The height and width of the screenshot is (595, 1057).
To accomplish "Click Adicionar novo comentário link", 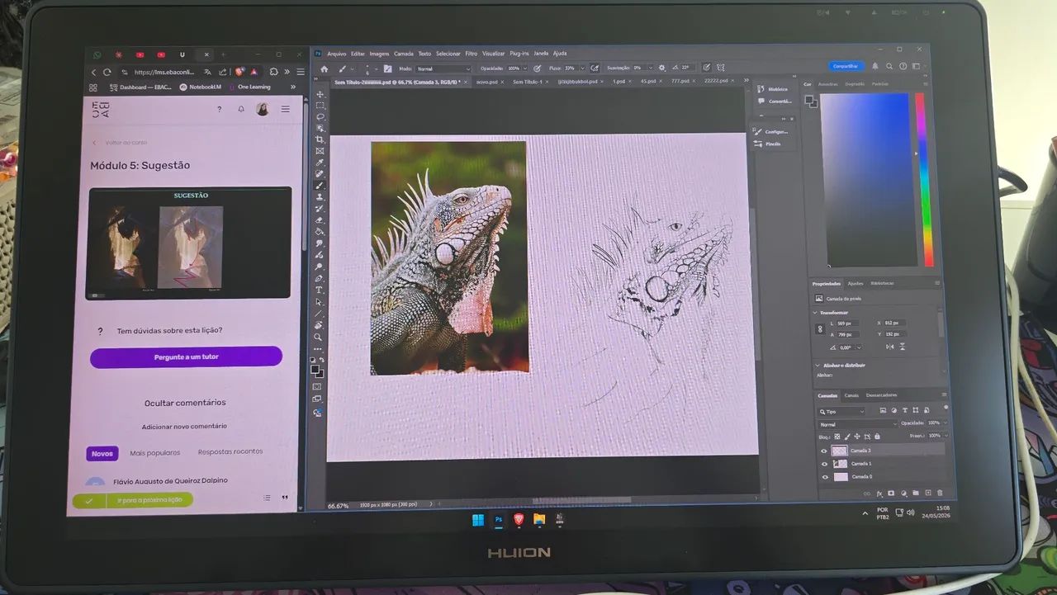I will pyautogui.click(x=184, y=427).
